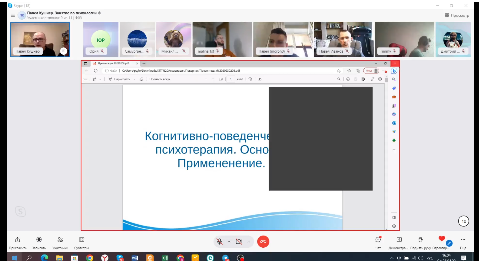Select Самурган participant tile
Image resolution: width=479 pixels, height=261 pixels.
(x=137, y=40)
